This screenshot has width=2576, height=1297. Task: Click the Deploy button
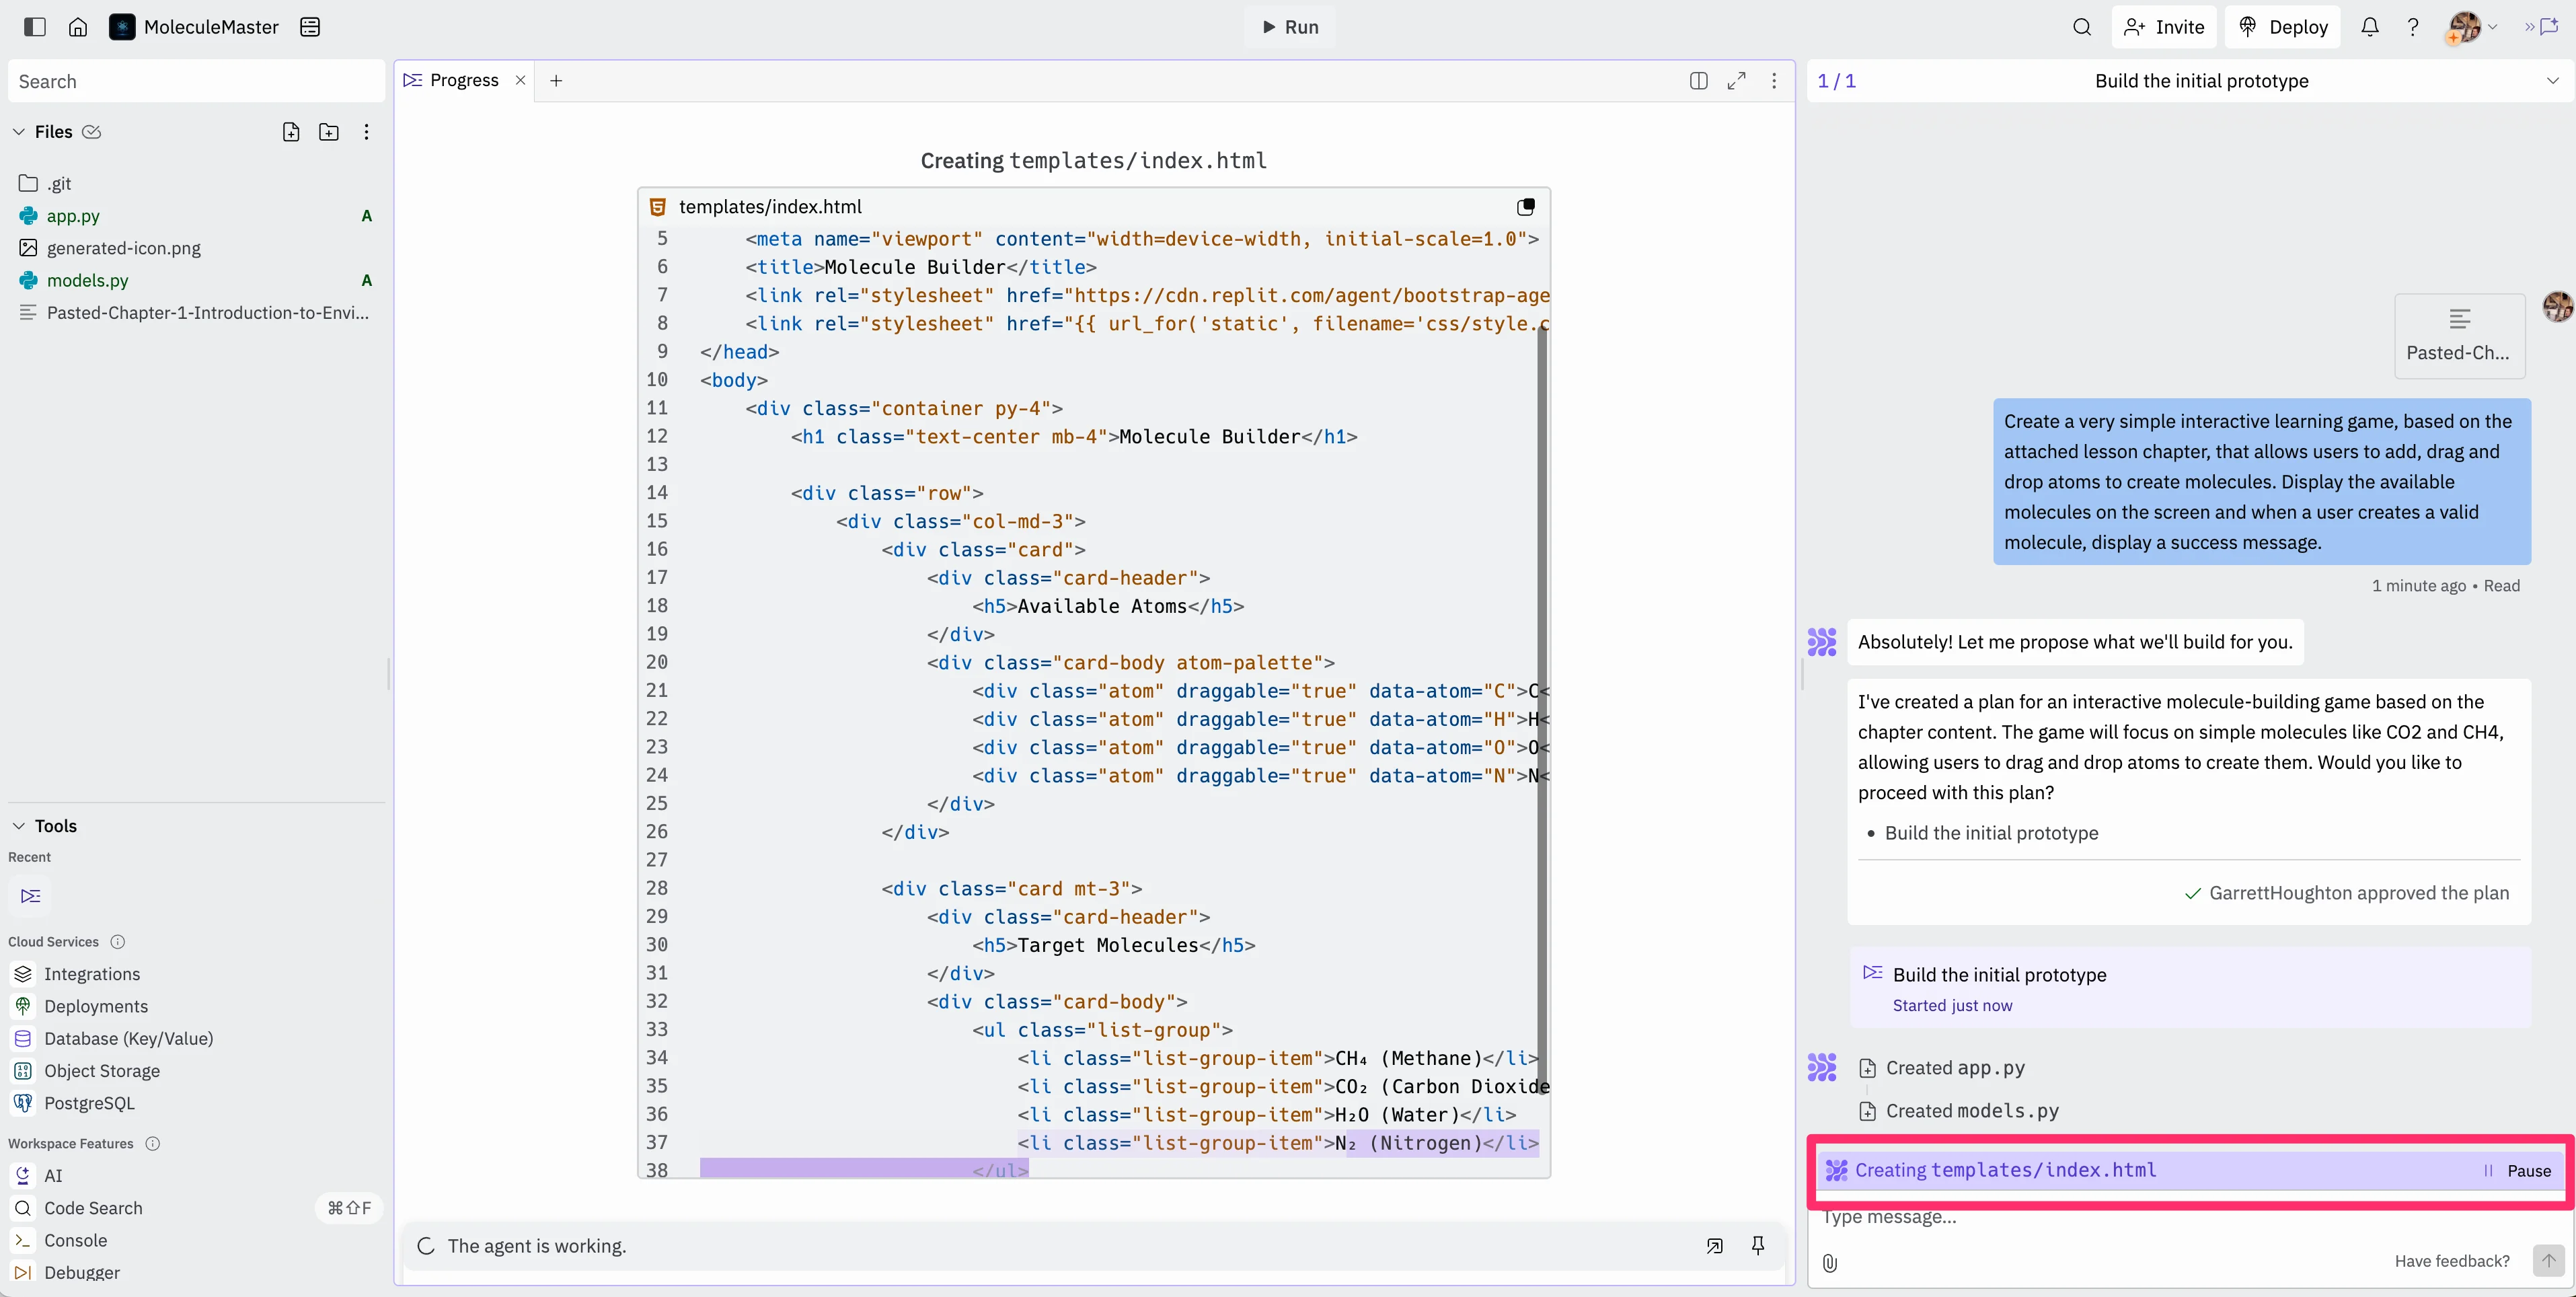tap(2284, 27)
